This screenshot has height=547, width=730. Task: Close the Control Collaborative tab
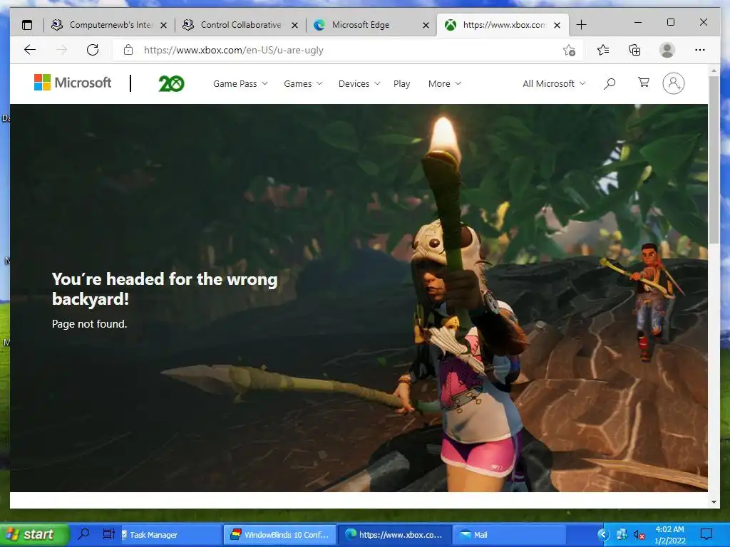294,25
